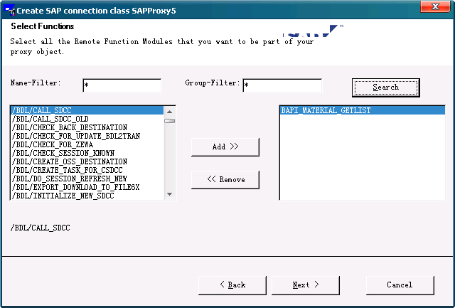Select /BDL/CHECK_SESSION_KNOWN entry
This screenshot has width=455, height=308.
87,153
